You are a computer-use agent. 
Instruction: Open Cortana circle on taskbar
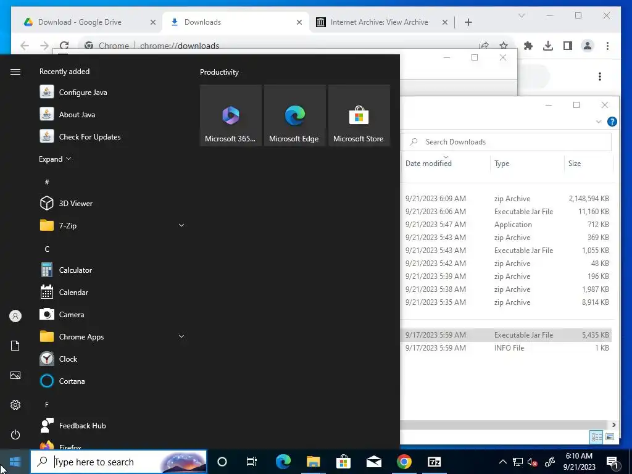click(222, 462)
